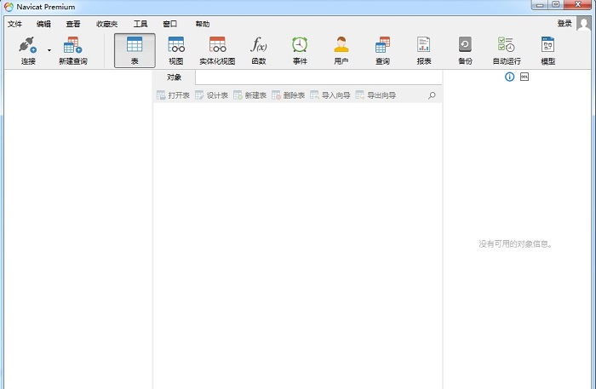Select the 对象 (Objects) tab
Viewport: 596px width, 389px height.
(x=174, y=77)
